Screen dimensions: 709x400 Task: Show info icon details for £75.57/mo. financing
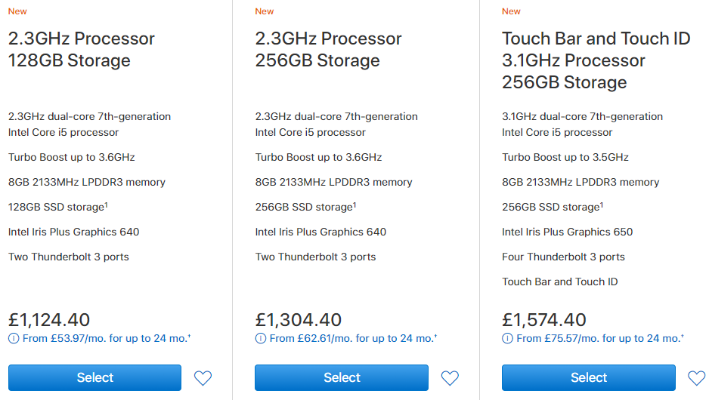(507, 339)
